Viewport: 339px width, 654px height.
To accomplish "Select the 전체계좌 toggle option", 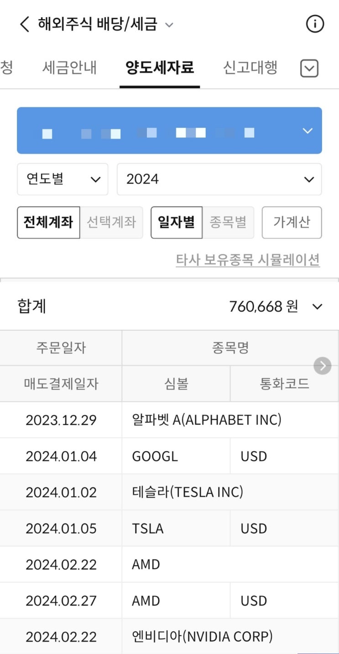I will [48, 222].
